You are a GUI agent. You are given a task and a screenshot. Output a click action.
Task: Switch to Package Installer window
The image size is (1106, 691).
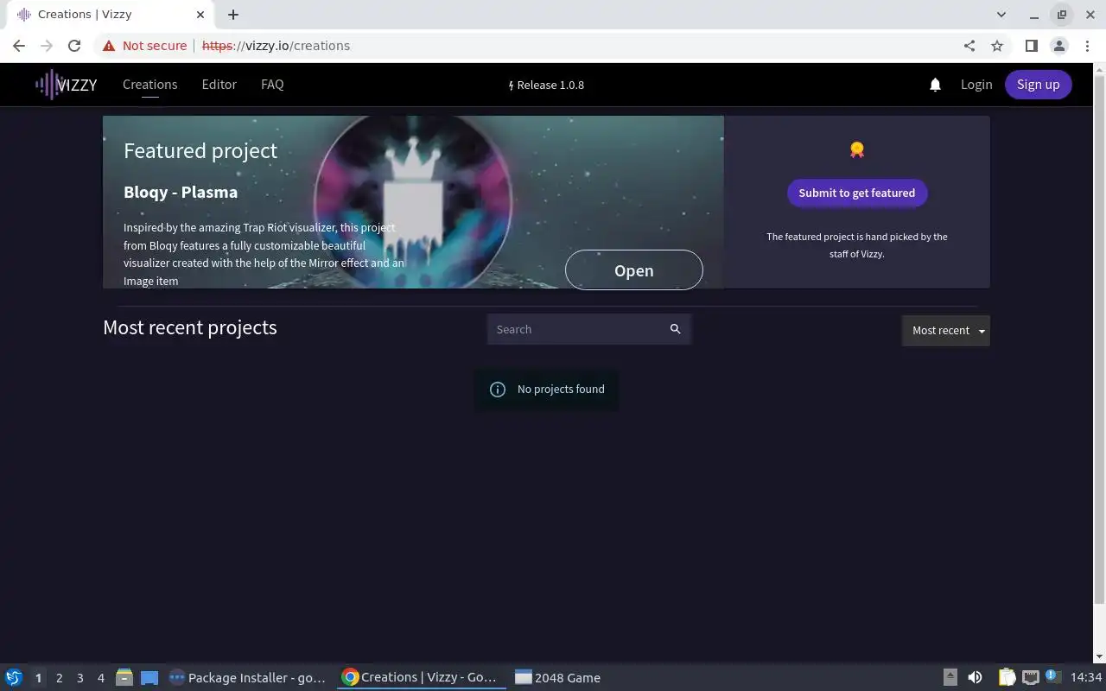point(248,678)
